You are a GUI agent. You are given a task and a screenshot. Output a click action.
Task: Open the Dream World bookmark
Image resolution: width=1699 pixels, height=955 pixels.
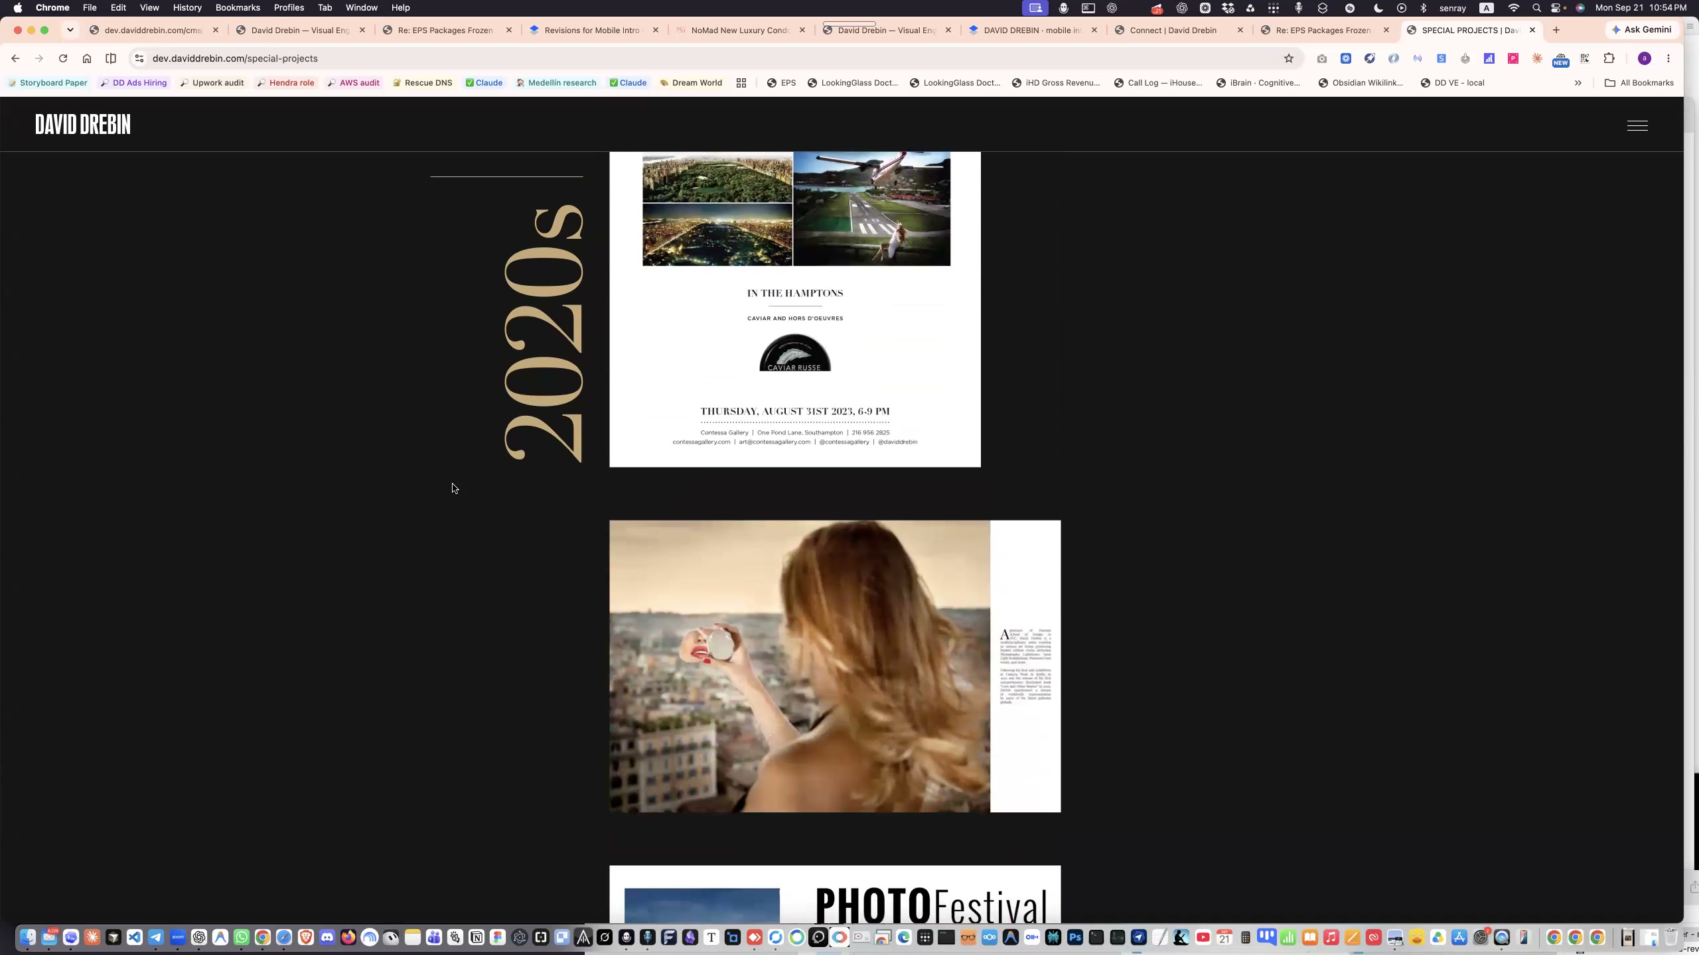tap(691, 83)
